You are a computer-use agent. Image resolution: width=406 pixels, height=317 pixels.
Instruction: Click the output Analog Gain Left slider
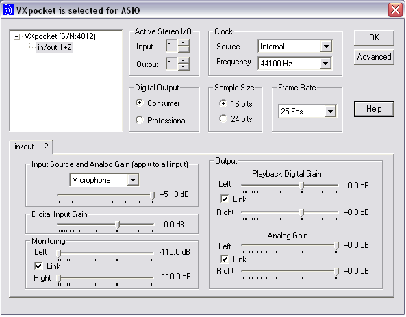click(290, 245)
